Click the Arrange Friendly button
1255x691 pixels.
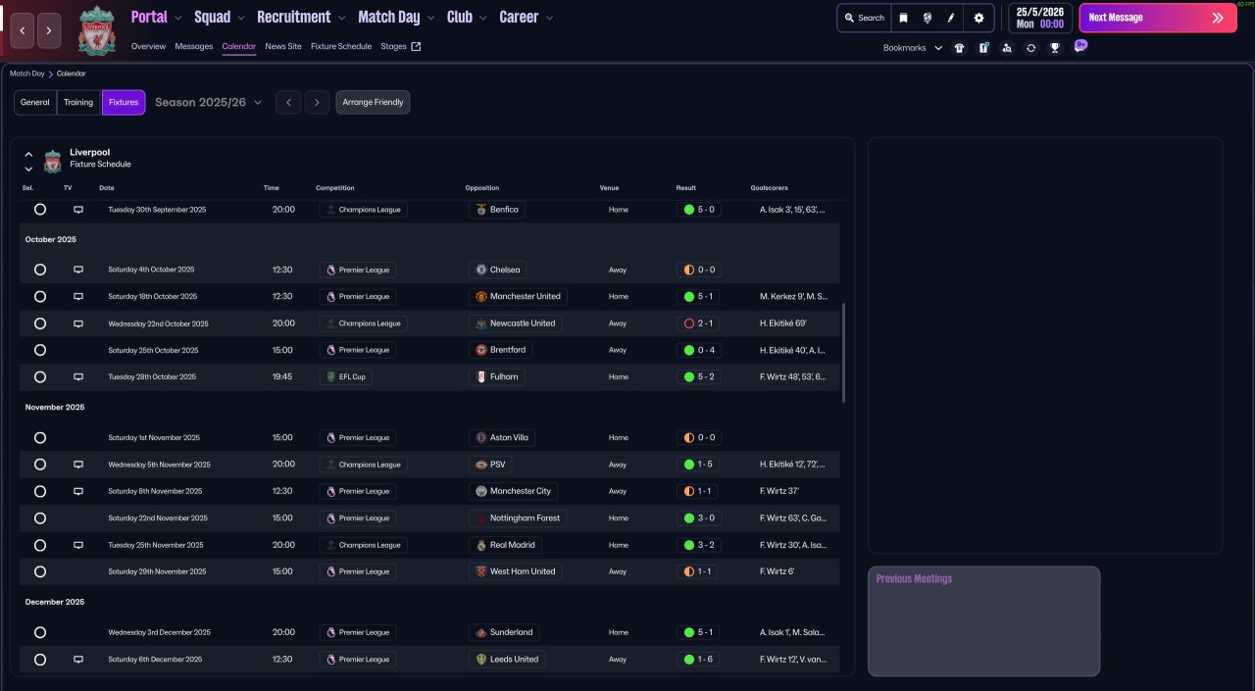click(x=373, y=102)
